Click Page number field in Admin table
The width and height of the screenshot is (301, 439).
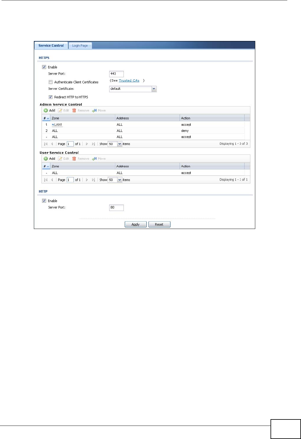[x=70, y=144]
